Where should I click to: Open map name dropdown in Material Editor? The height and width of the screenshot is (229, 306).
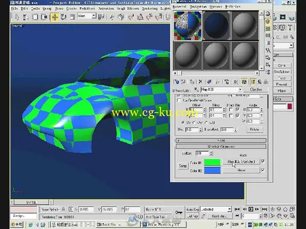(x=240, y=89)
